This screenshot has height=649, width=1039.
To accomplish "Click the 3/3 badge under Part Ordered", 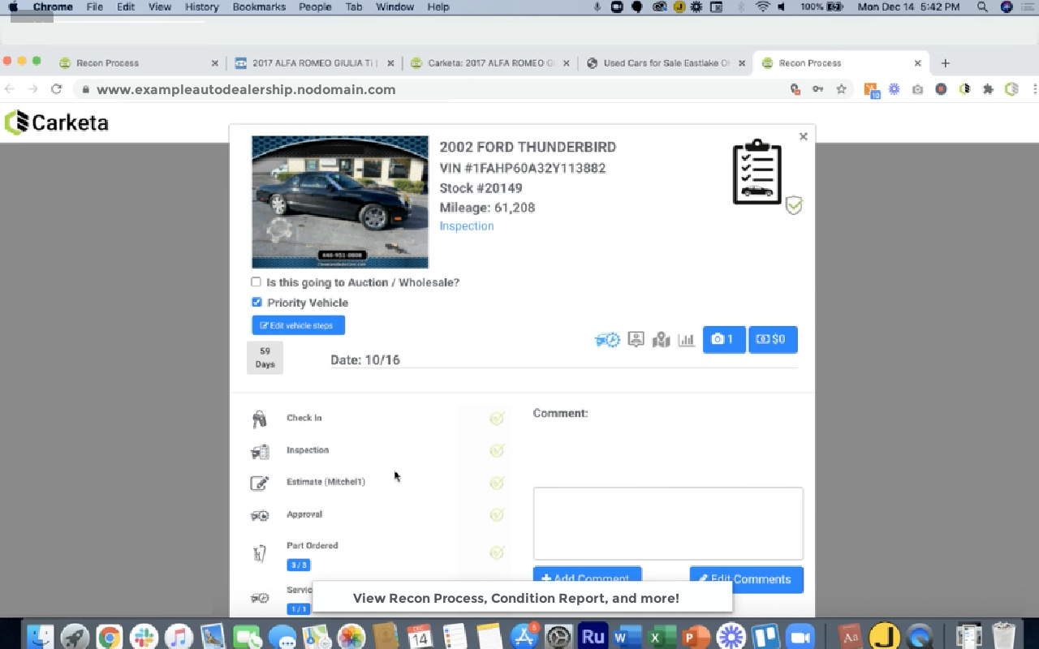I will 299,565.
